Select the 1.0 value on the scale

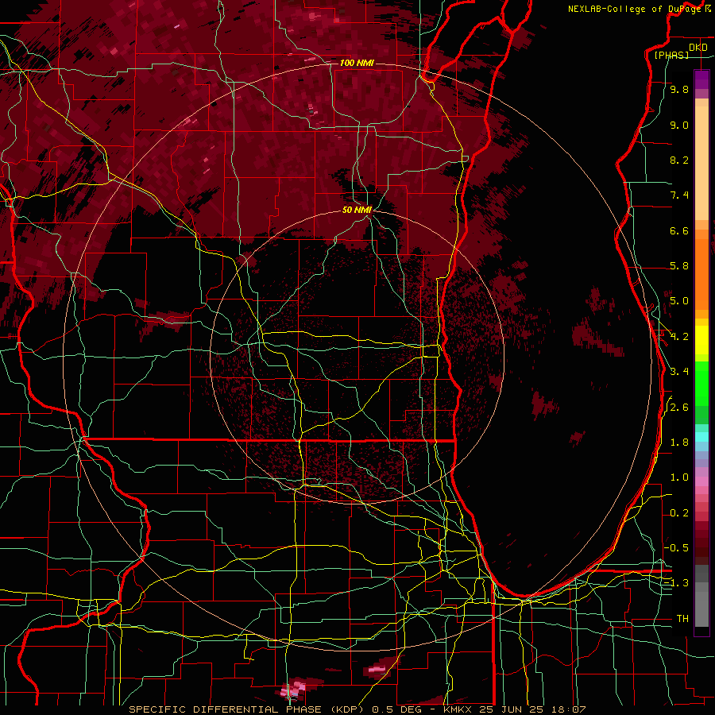[x=679, y=477]
